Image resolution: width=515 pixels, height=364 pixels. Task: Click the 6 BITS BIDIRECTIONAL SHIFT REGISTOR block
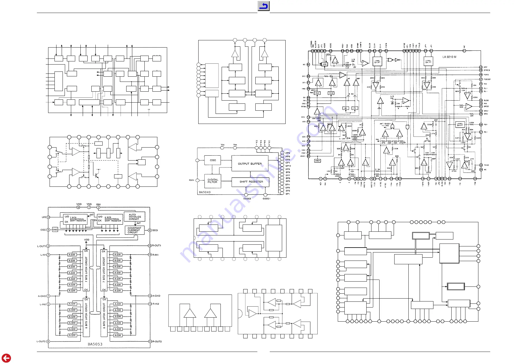click(x=110, y=219)
